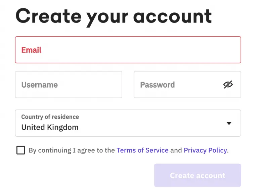Open the Terms of Service link
Image resolution: width=258 pixels, height=196 pixels.
[142, 150]
